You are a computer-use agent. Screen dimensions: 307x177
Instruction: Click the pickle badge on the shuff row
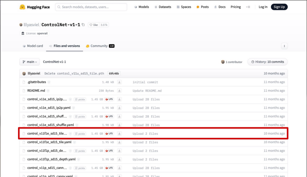click(80, 117)
